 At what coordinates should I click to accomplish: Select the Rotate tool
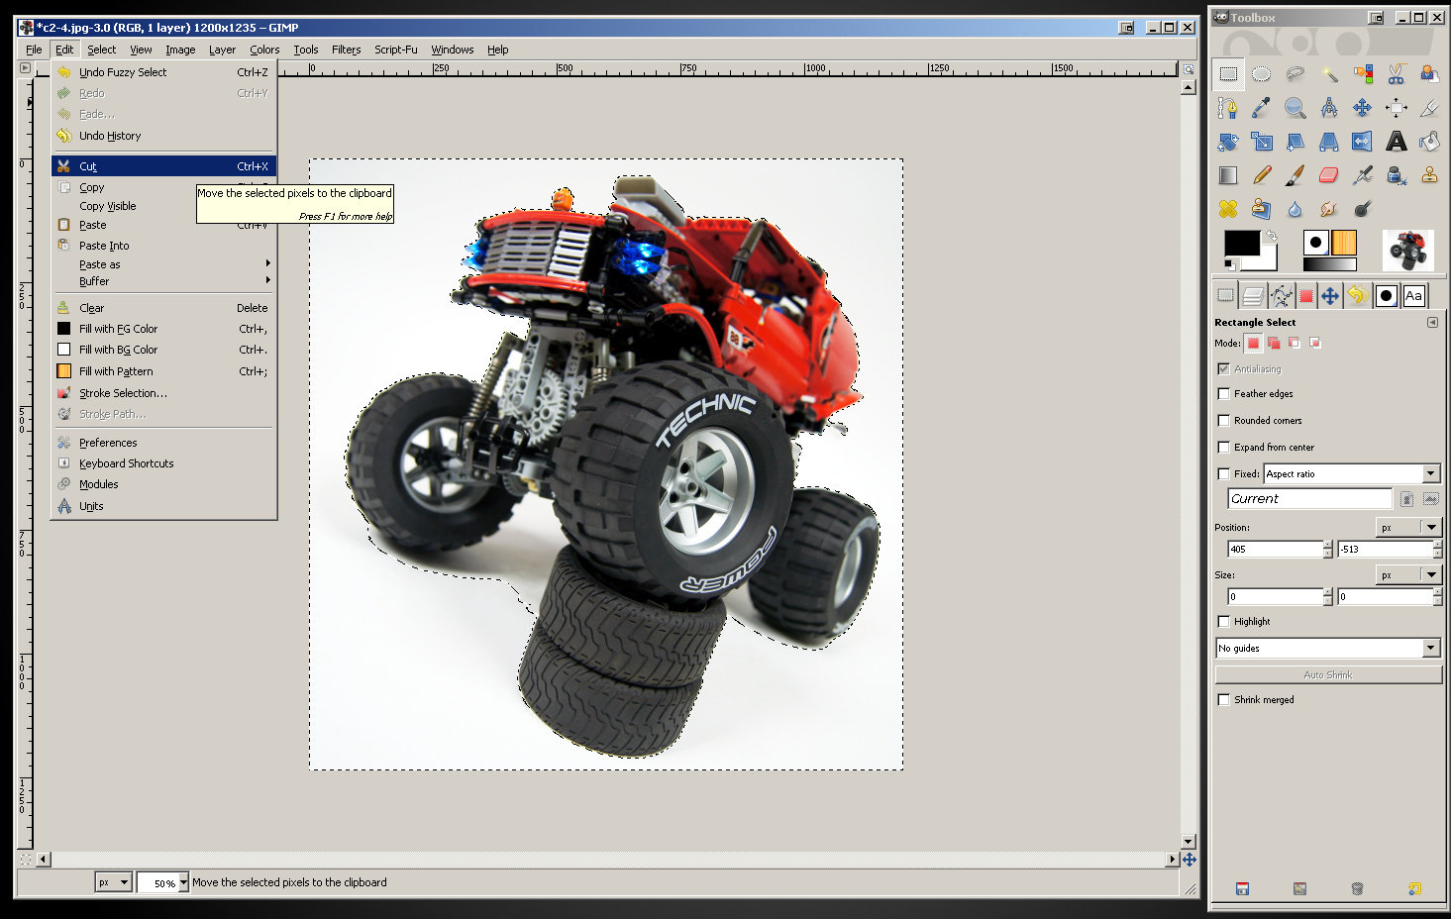coord(1228,142)
